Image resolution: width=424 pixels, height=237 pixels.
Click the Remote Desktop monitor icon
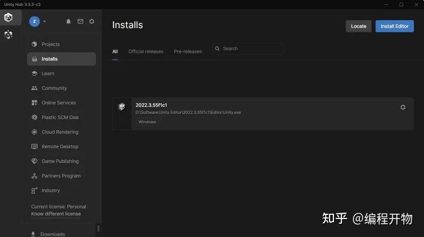coord(34,147)
